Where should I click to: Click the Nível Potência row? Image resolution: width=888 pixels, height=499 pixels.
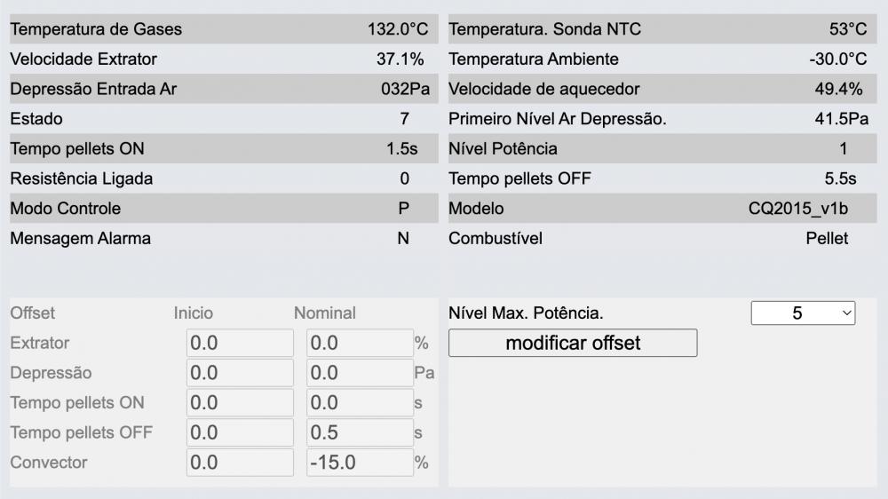662,148
